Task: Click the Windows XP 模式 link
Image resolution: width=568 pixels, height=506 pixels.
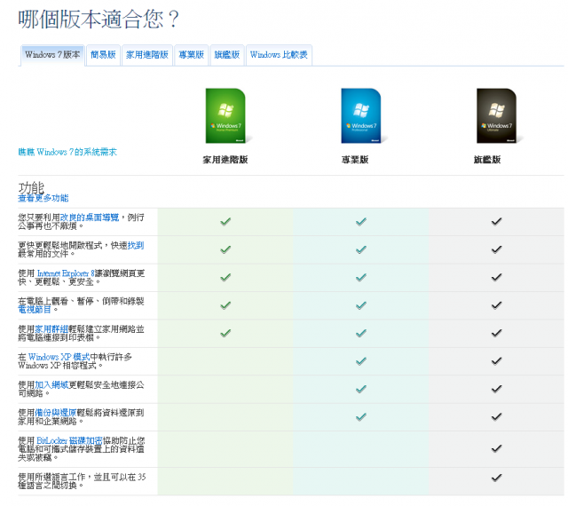Action: point(59,357)
